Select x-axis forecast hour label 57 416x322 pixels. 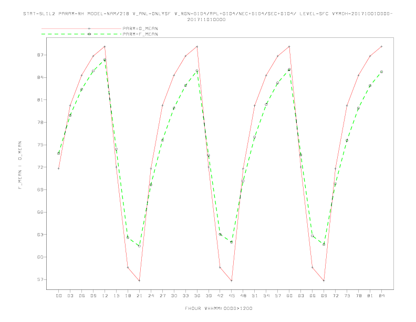coord(278,296)
